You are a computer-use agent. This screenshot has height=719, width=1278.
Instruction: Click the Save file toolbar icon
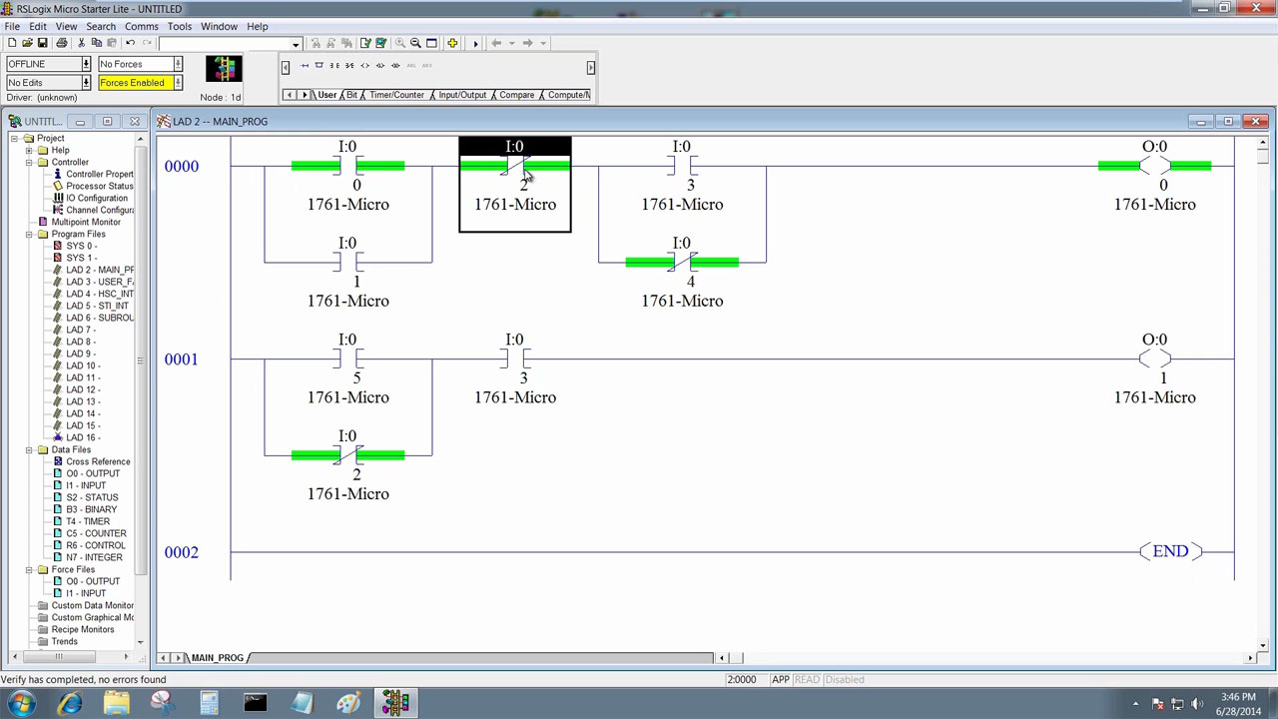(42, 43)
